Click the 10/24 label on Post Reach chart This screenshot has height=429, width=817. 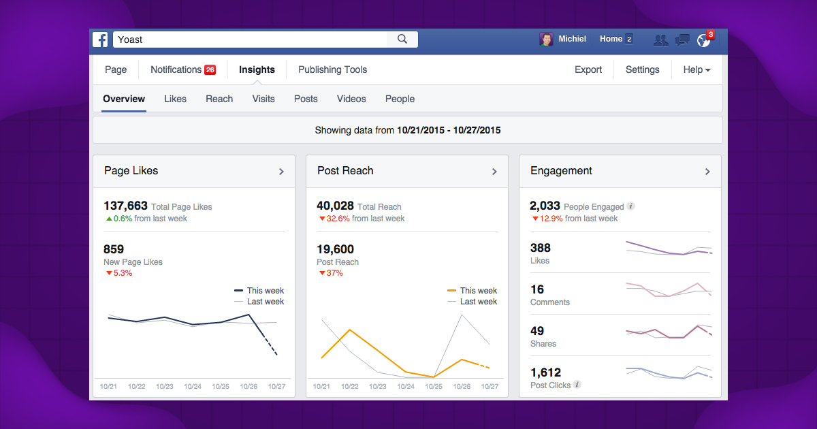click(x=406, y=386)
